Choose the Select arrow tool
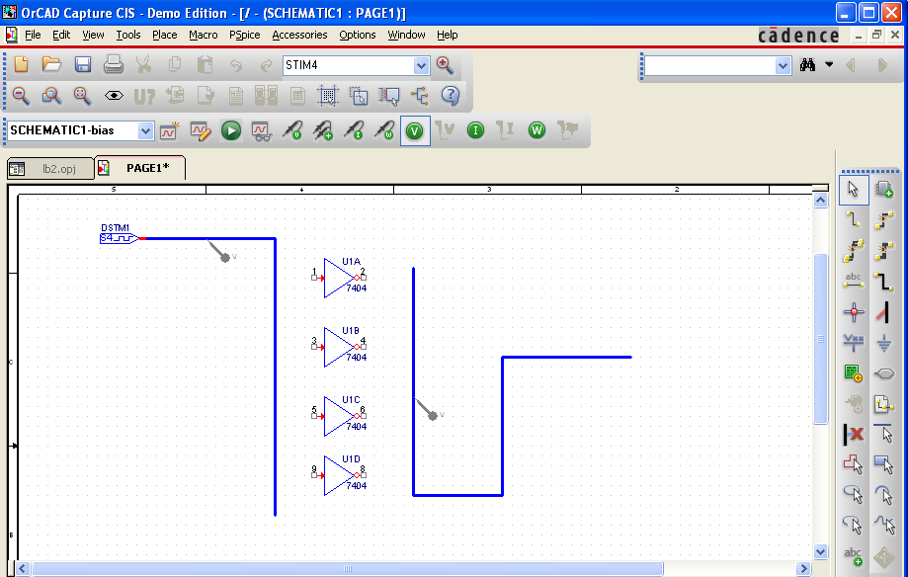The width and height of the screenshot is (908, 577). click(854, 190)
